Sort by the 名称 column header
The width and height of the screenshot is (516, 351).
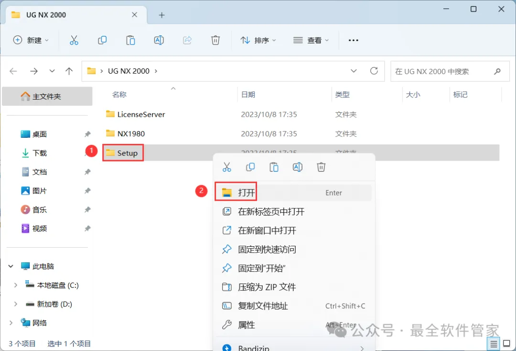click(x=119, y=95)
